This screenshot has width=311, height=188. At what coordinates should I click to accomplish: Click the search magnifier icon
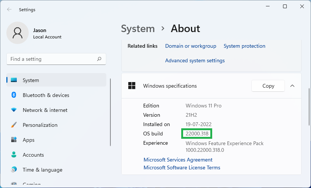point(99,59)
